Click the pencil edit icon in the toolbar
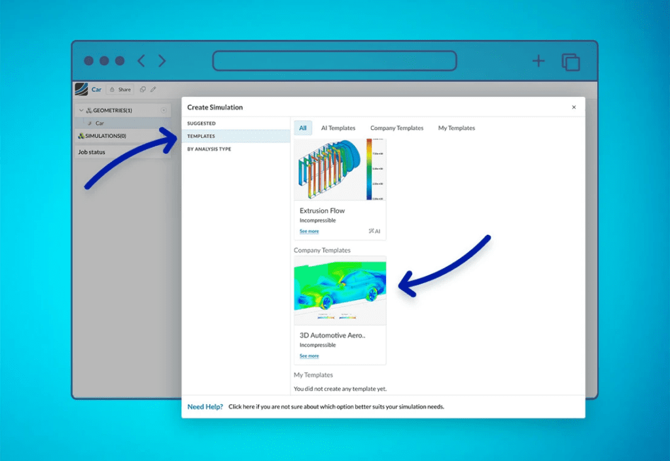This screenshot has width=670, height=461. (152, 90)
